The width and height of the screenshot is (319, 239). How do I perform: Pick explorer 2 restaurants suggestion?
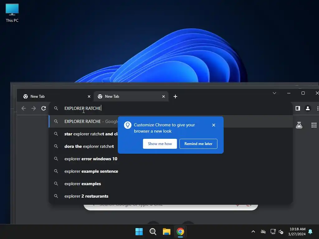[171, 196]
